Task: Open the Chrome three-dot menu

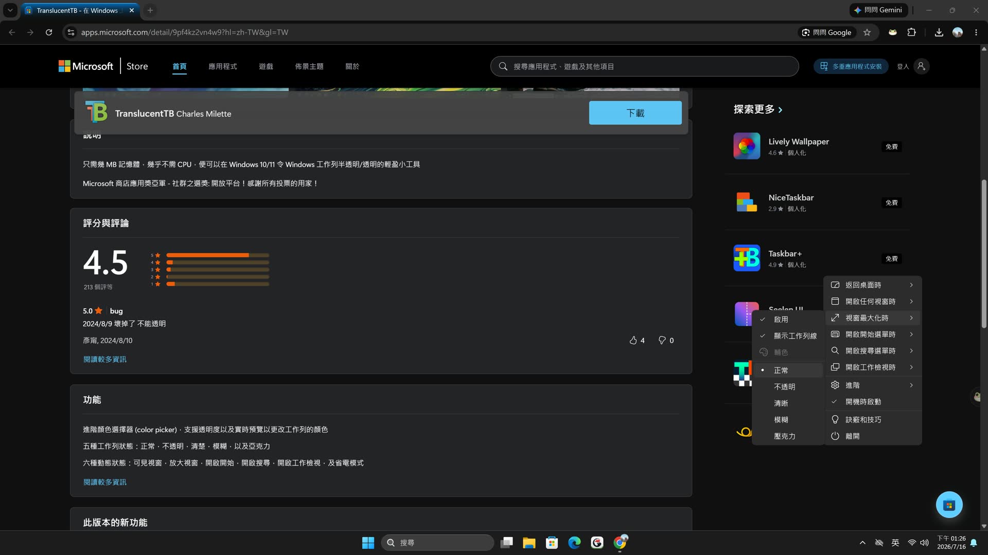Action: [x=976, y=32]
